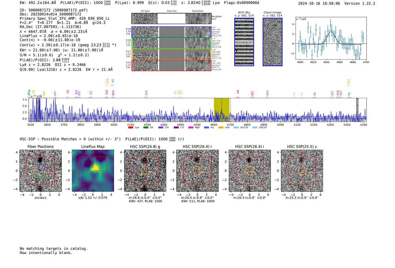Click the Primary Spec_Slot_IFU_AMP line
The width and height of the screenshot is (395, 268).
(65, 18)
